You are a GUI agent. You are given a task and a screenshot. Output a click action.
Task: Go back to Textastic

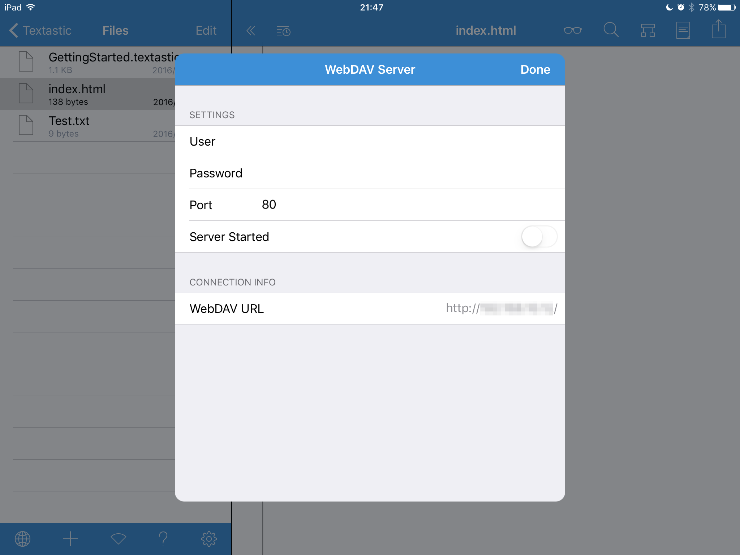[40, 30]
